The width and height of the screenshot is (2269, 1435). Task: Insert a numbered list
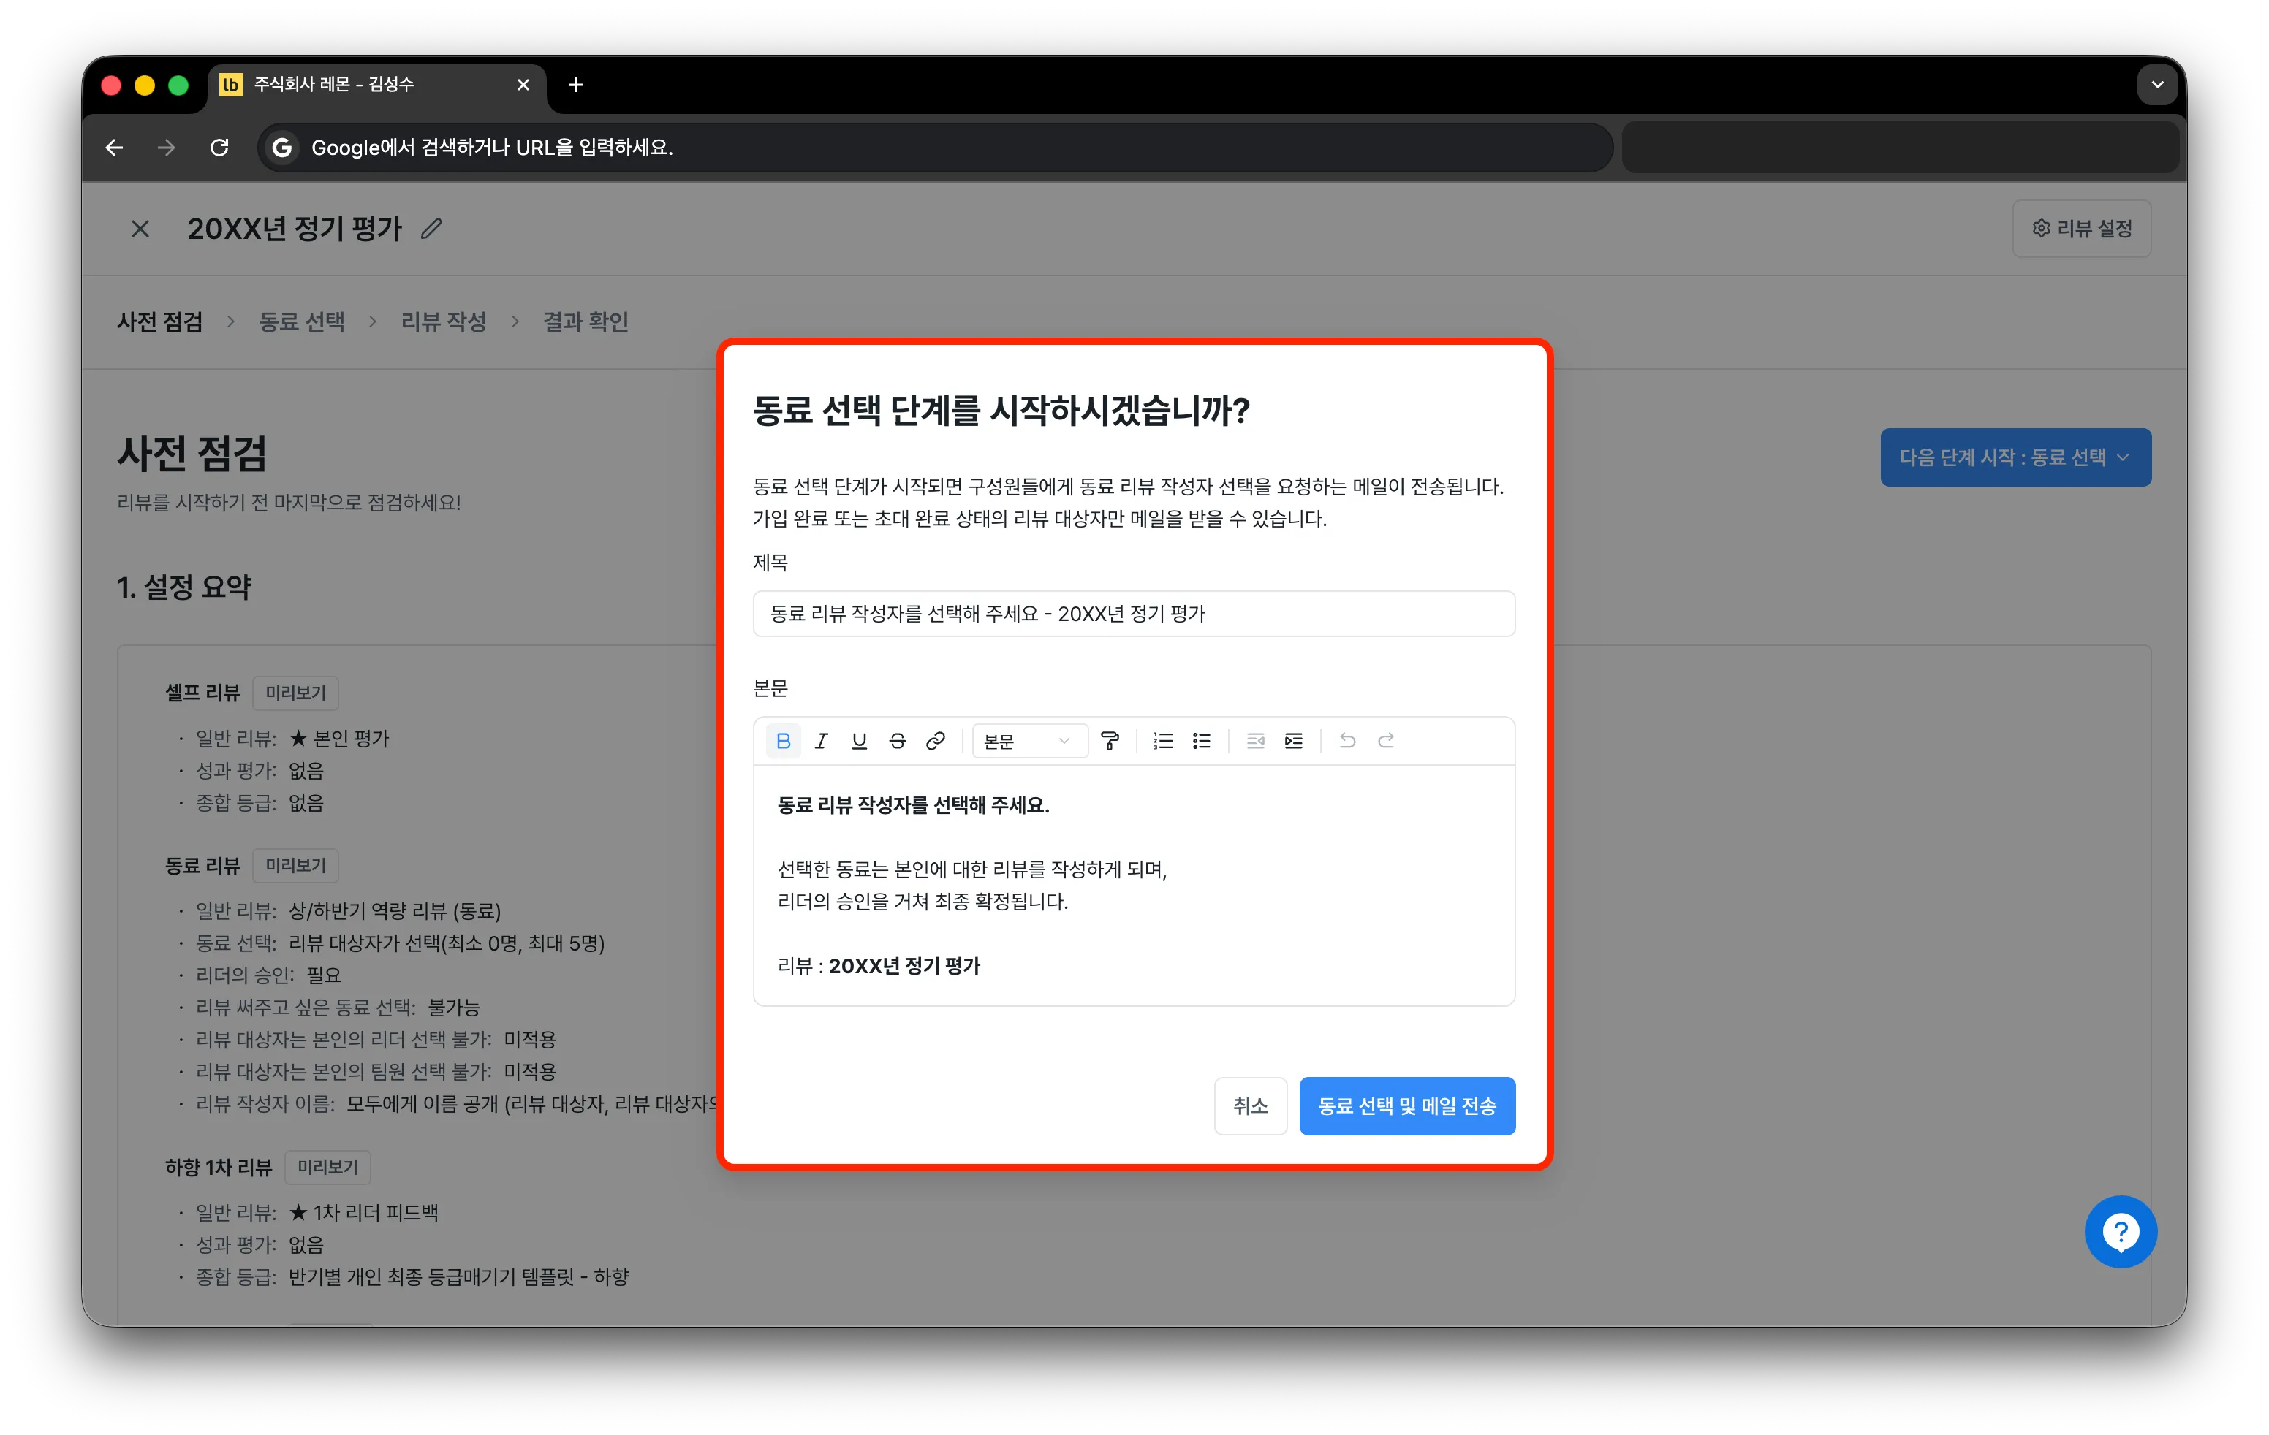[1164, 741]
